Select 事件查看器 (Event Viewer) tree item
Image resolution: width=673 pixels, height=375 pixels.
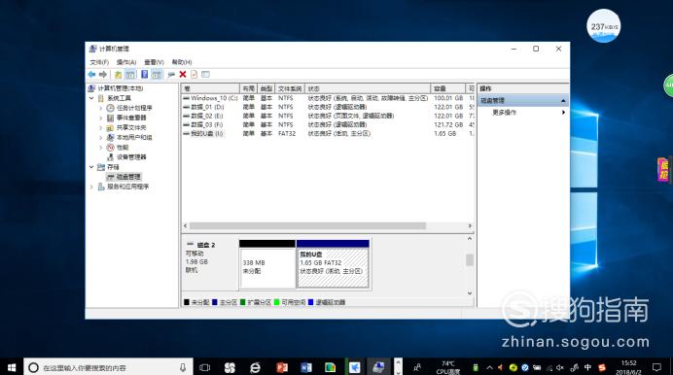(x=131, y=118)
